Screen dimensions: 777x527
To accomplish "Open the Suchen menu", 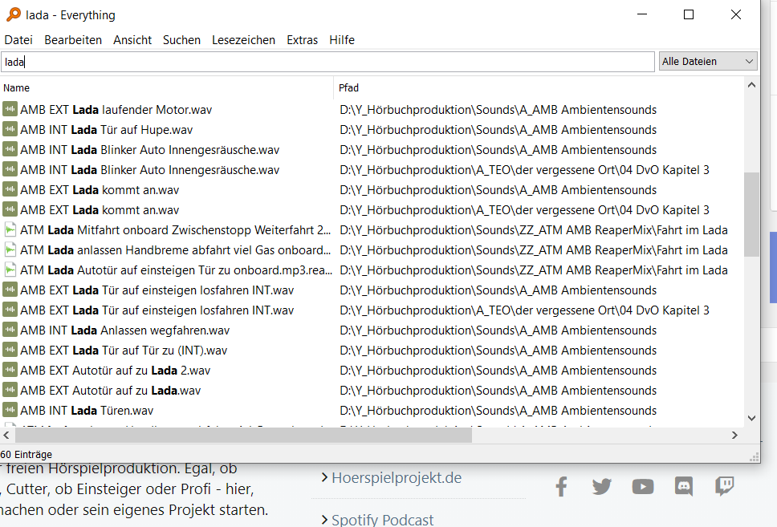I will (x=181, y=39).
